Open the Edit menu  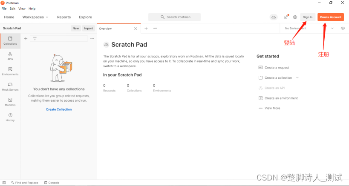coord(12,9)
